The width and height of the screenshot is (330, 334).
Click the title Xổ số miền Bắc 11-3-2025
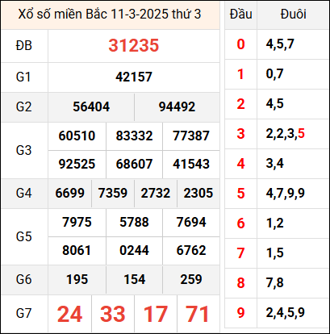pos(94,15)
